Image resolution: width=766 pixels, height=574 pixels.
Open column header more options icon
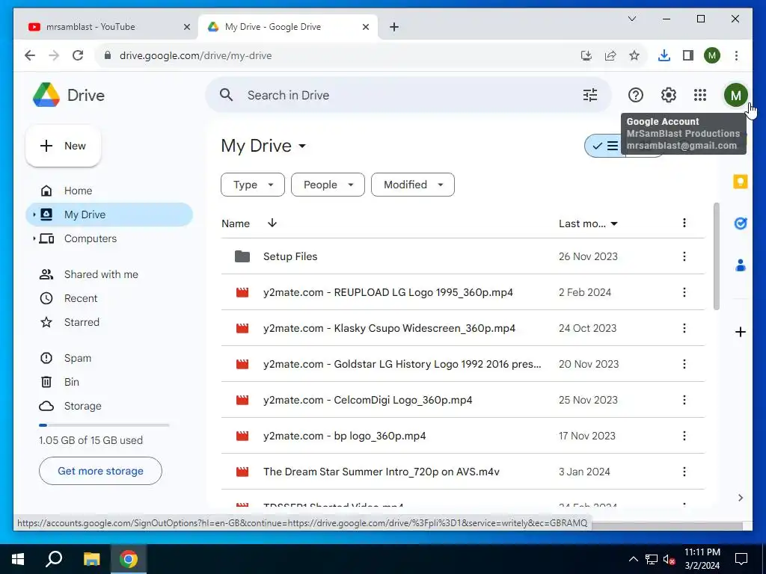click(x=684, y=223)
